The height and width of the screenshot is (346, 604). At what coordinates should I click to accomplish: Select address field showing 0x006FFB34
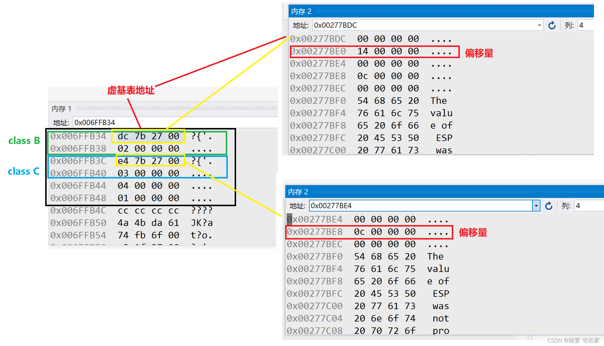[x=175, y=122]
